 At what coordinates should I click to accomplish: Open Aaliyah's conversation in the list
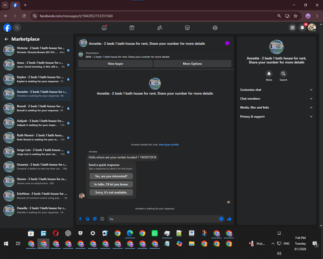(x=36, y=123)
